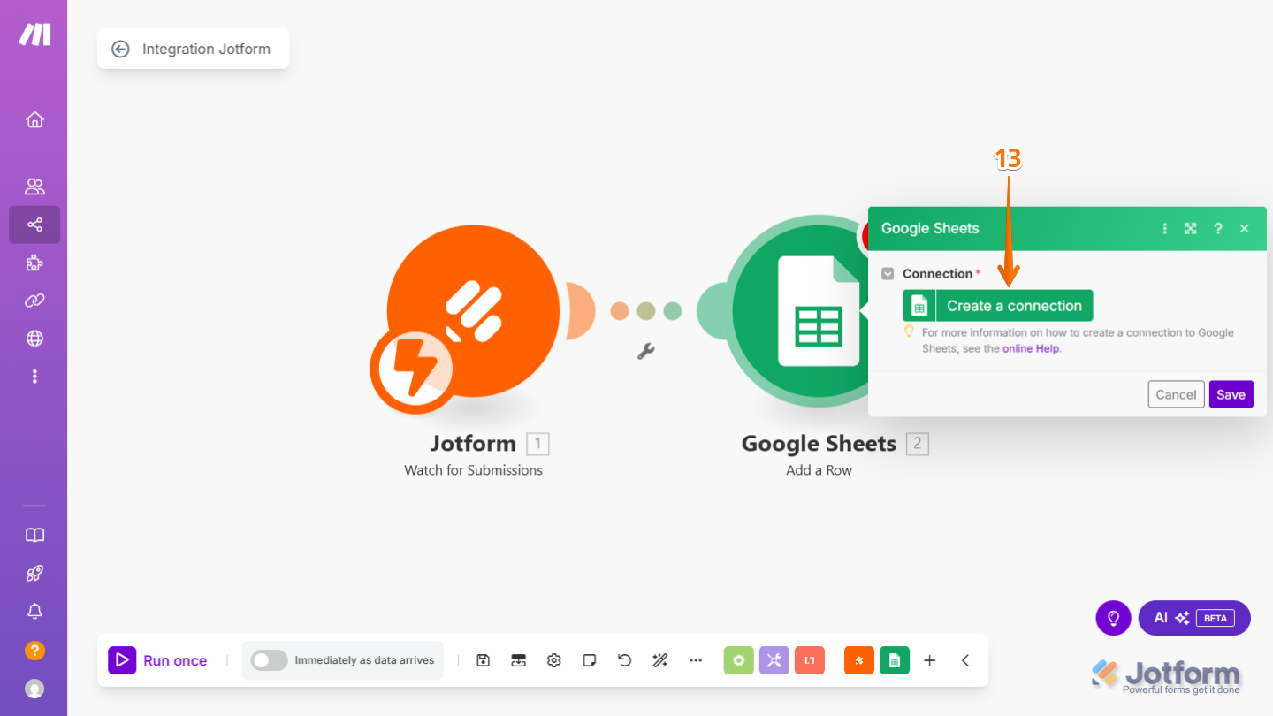This screenshot has width=1273, height=716.
Task: Toggle 'Immediately as data arrives' switch
Action: click(x=269, y=660)
